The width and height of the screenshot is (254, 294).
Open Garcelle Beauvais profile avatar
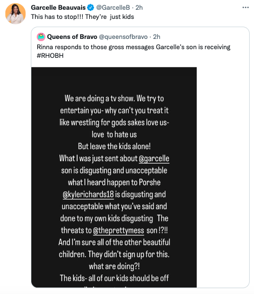click(x=15, y=14)
